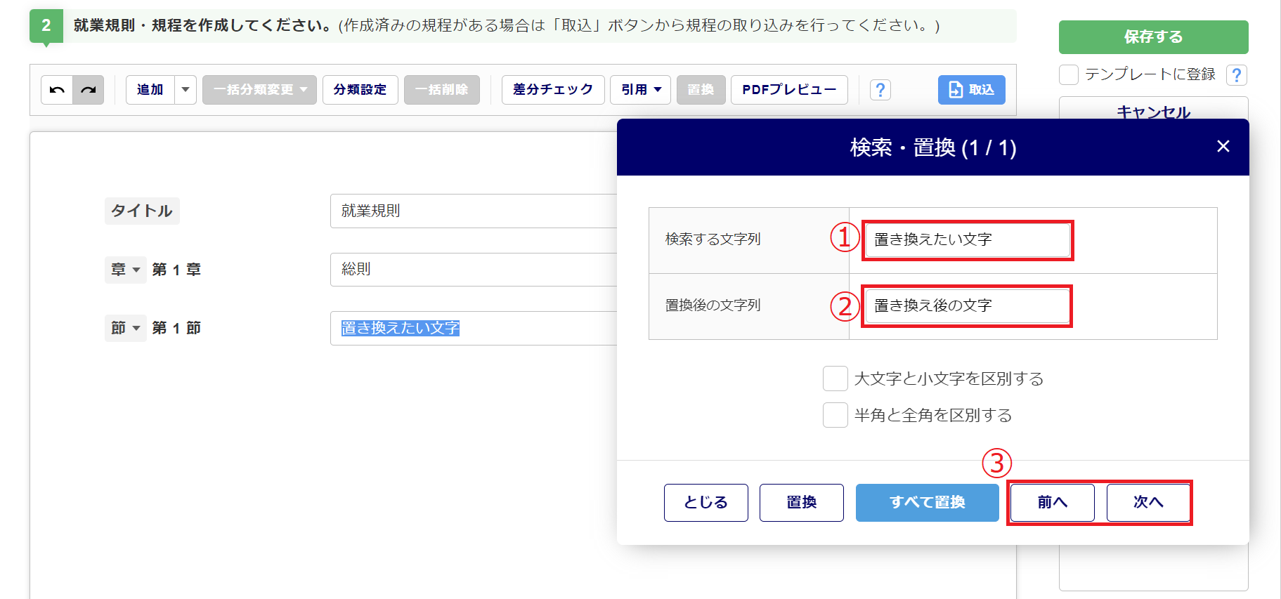Click help icon beside テンプレートに登録
Screen dimensions: 1281x599
(x=1236, y=75)
